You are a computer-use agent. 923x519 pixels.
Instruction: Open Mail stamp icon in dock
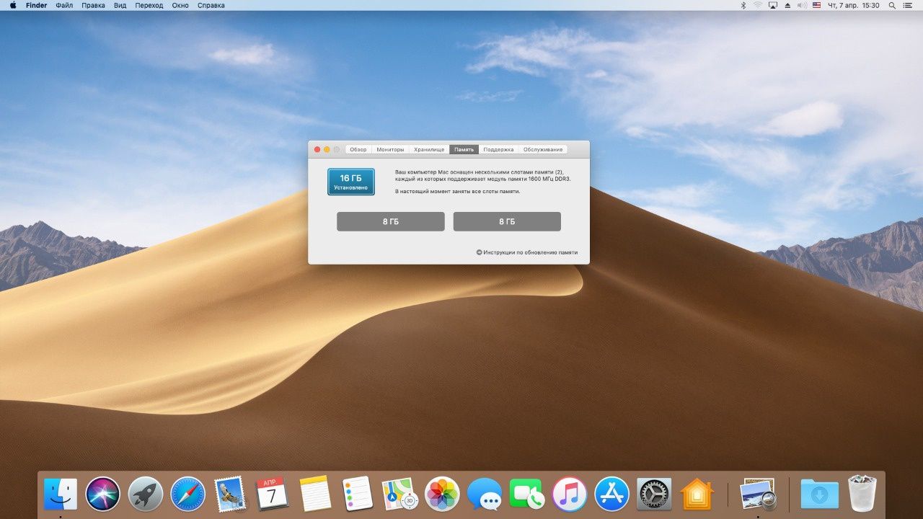pyautogui.click(x=230, y=494)
